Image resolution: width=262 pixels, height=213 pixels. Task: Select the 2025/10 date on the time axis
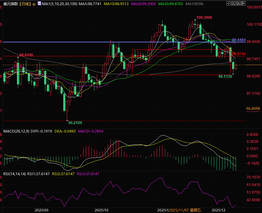101,210
